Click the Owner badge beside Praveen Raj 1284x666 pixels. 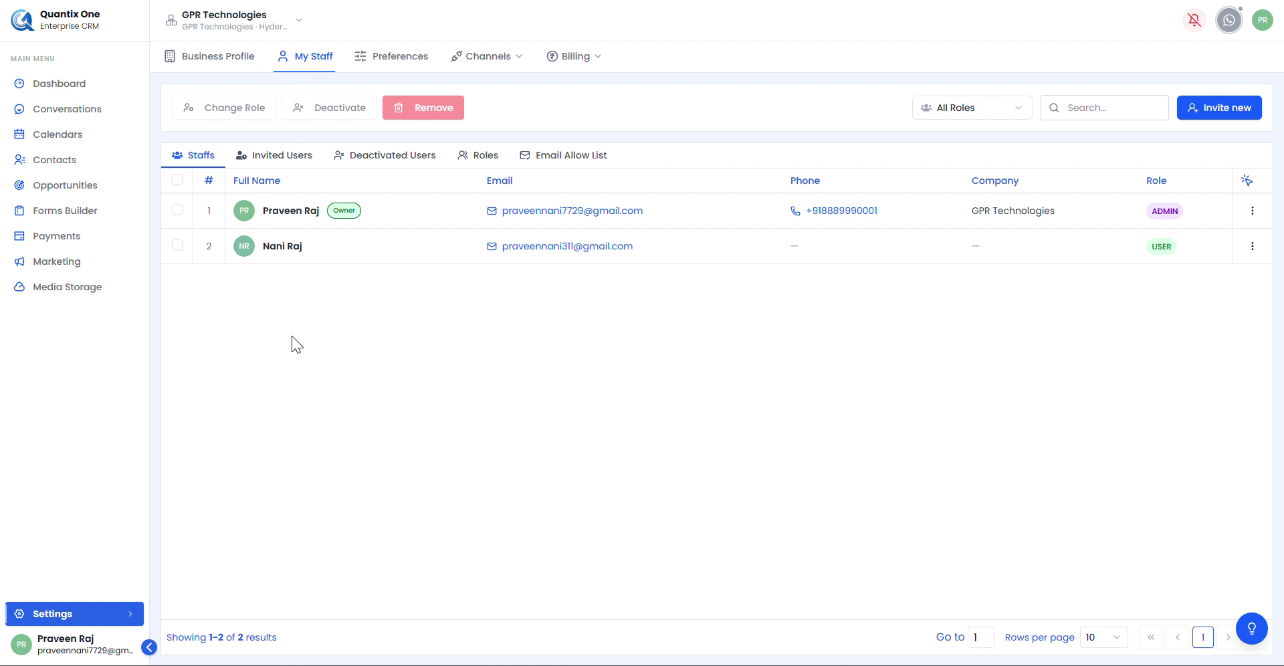point(344,211)
